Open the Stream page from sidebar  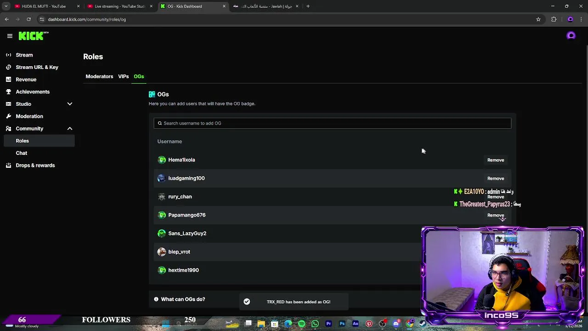[24, 55]
